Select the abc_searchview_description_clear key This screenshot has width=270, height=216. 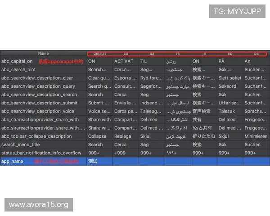(x=37, y=78)
